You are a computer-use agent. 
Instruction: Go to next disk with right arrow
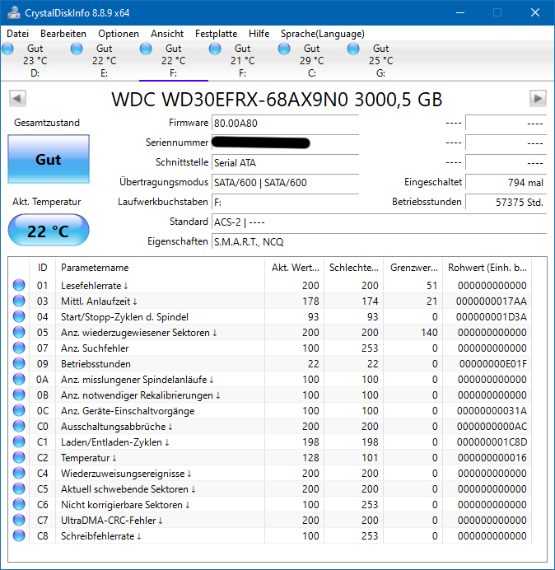point(538,99)
